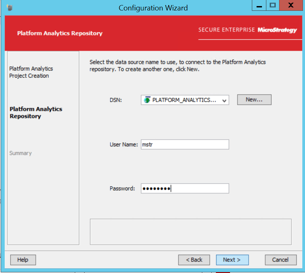The image size is (305, 273).
Task: Maximize the Configuration Wizard window
Action: pyautogui.click(x=272, y=5)
